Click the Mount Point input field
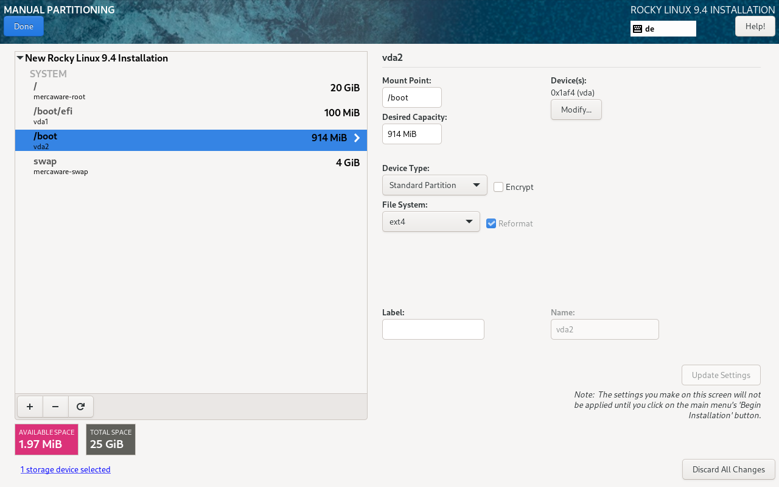This screenshot has height=487, width=779. tap(412, 97)
